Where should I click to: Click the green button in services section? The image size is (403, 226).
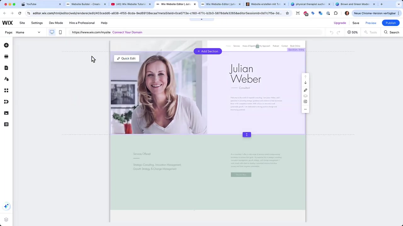click(241, 175)
